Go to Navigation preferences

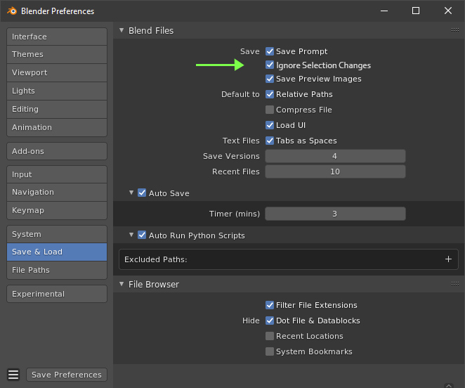57,192
